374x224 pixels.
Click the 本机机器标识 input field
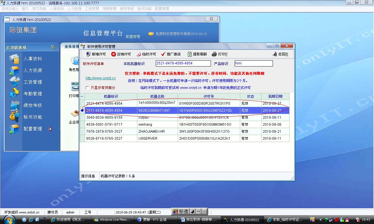click(183, 63)
